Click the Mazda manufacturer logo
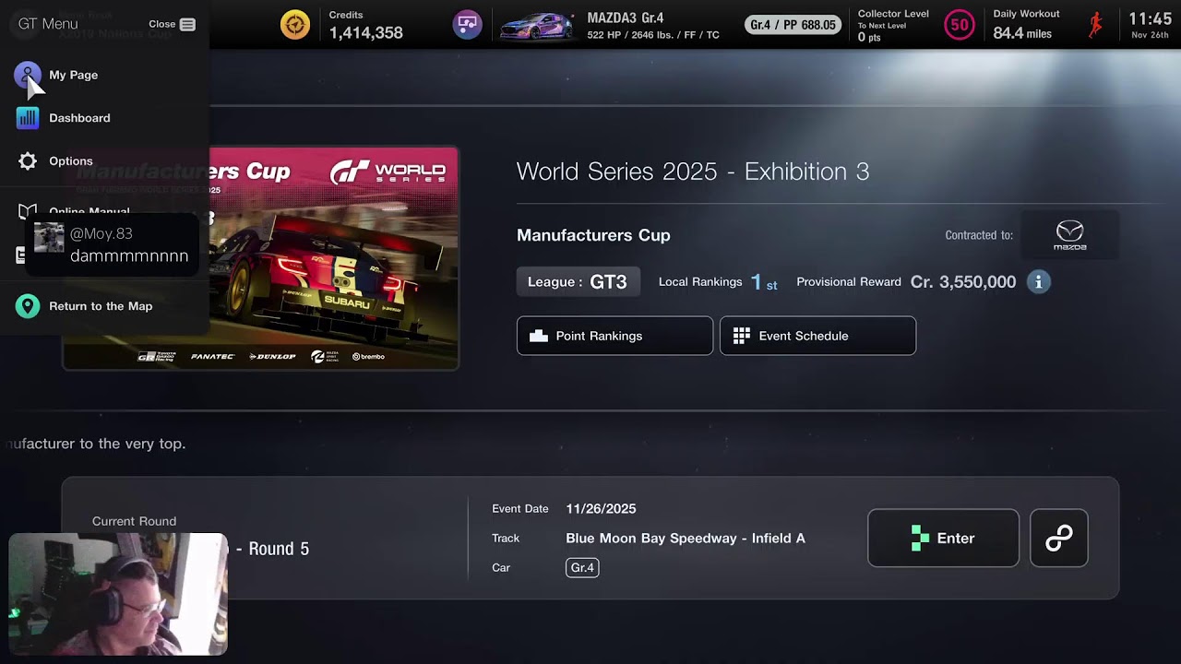 pos(1070,235)
